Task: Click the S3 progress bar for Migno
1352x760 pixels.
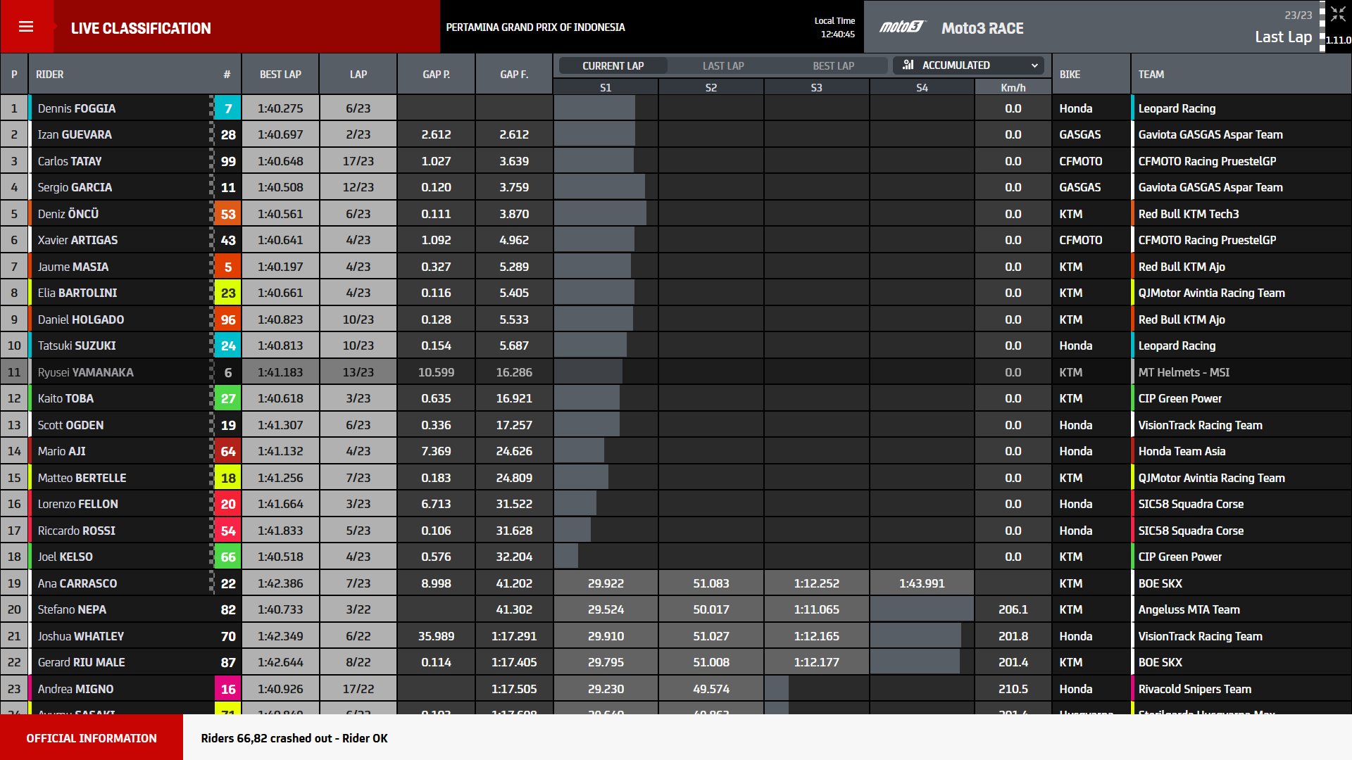Action: (777, 689)
